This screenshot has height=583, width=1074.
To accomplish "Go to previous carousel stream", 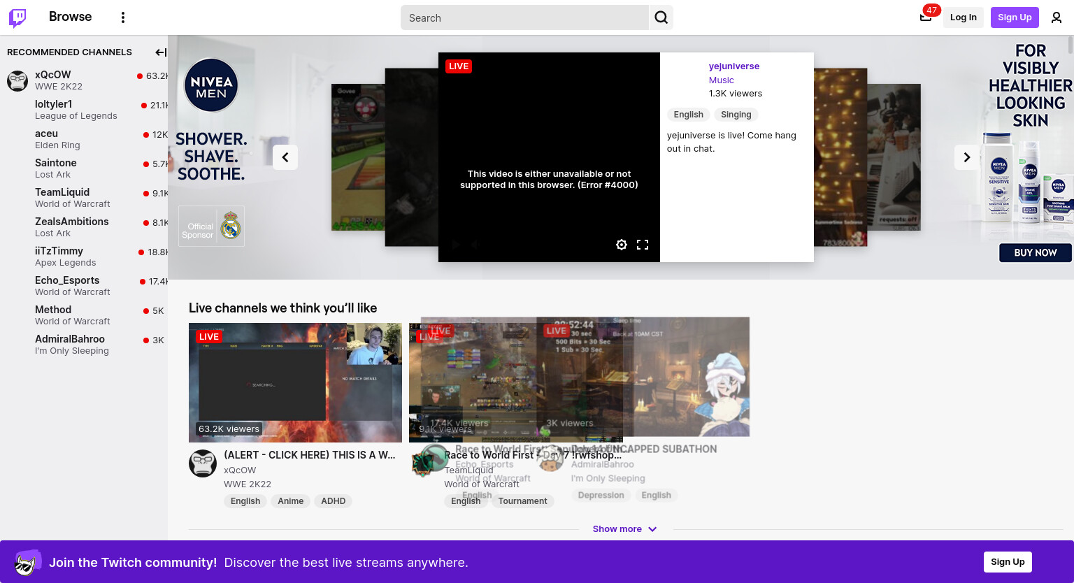I will [285, 157].
